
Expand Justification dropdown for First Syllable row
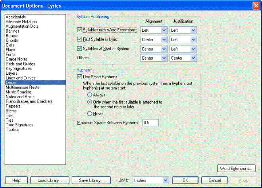coord(183,40)
